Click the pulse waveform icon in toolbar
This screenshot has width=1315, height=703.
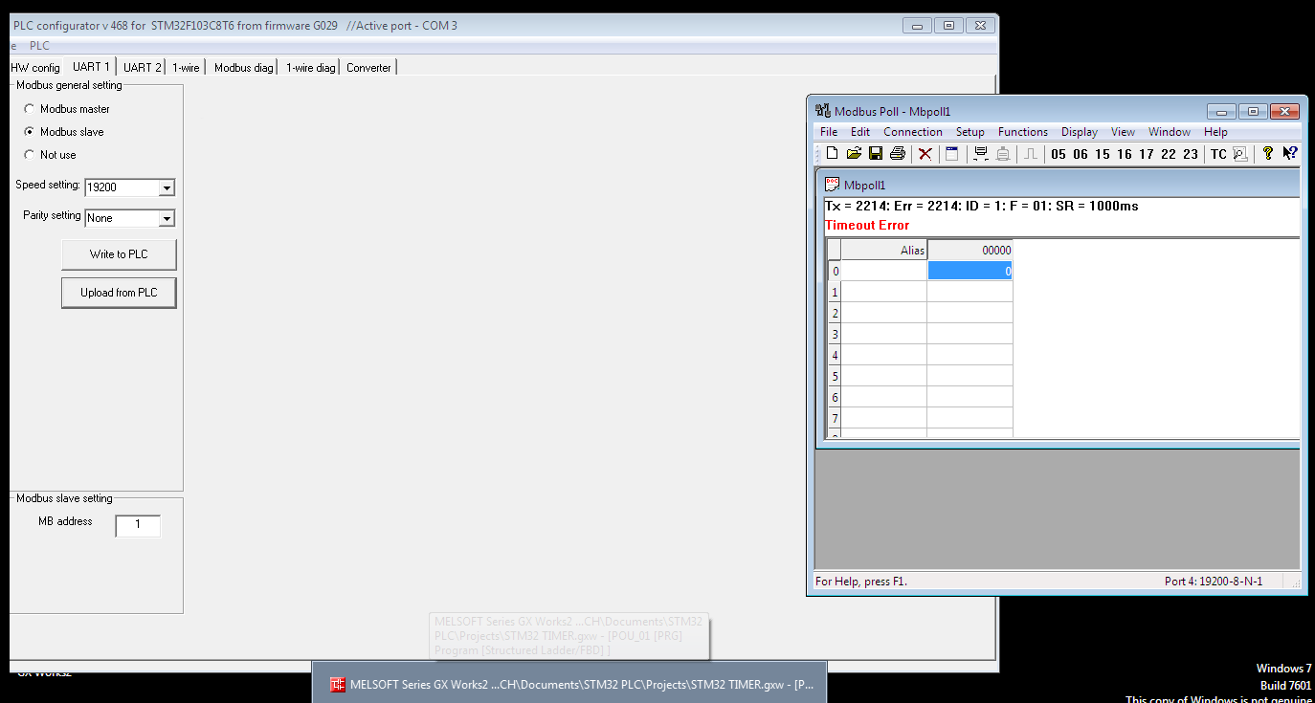1031,154
